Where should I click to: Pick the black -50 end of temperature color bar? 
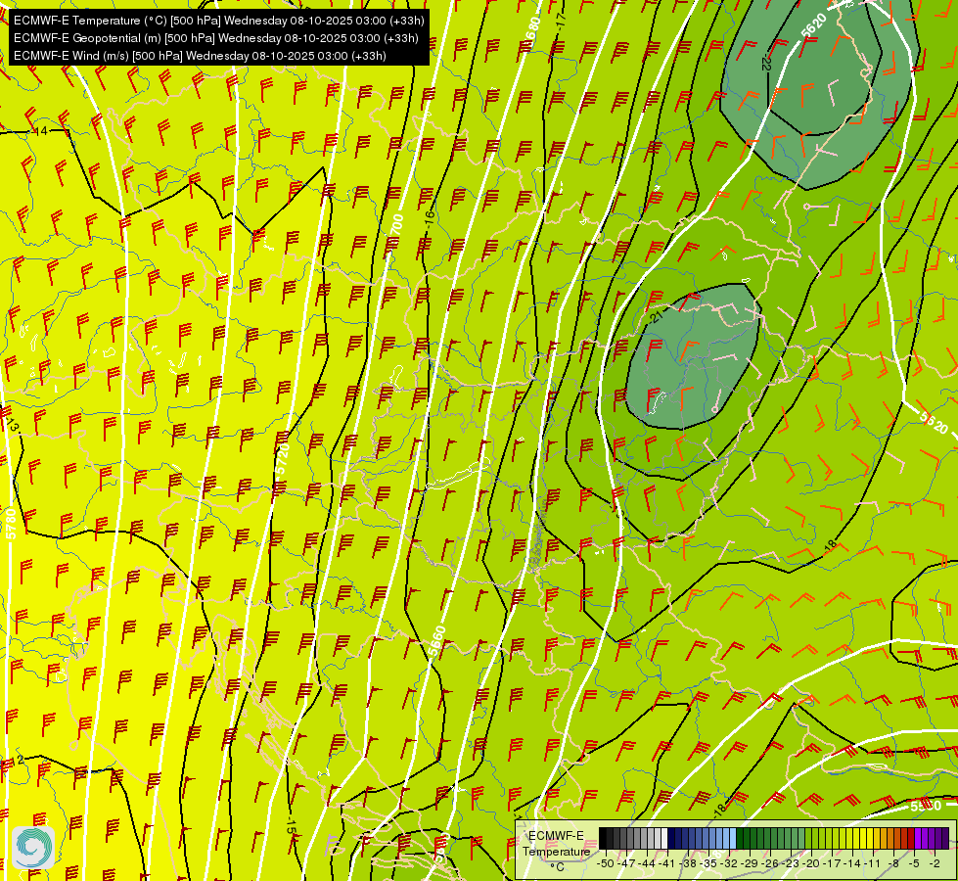click(602, 838)
